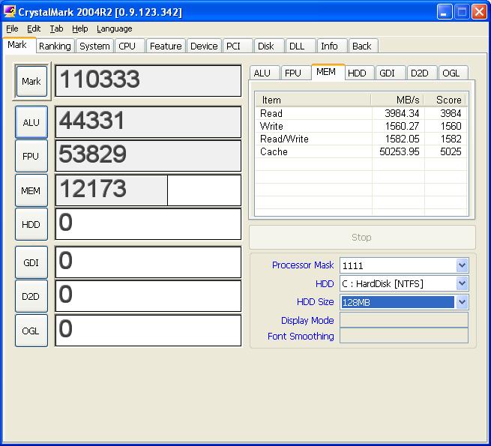The width and height of the screenshot is (491, 446).
Task: Click the HDD Size label
Action: click(x=316, y=301)
